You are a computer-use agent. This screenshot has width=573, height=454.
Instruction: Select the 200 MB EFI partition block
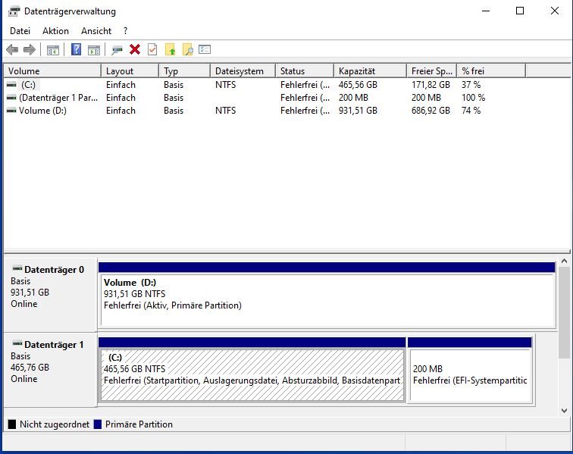pyautogui.click(x=470, y=370)
